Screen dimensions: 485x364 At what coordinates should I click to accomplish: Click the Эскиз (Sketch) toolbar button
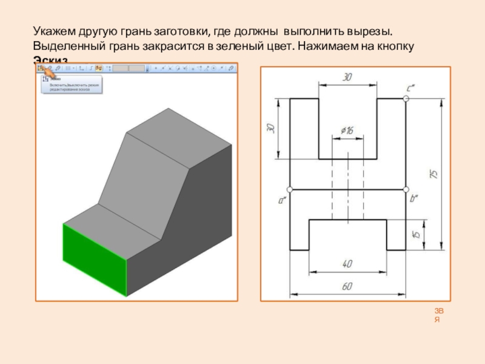40,68
